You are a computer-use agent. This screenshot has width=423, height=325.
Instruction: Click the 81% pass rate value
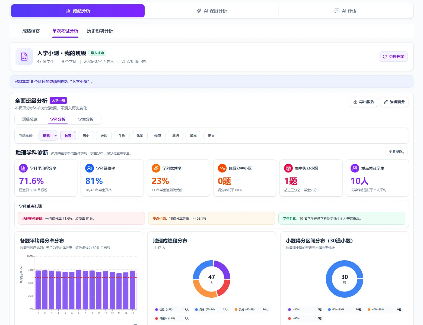click(x=94, y=181)
